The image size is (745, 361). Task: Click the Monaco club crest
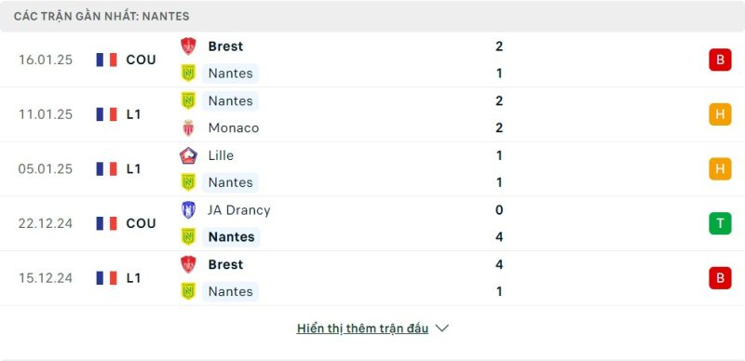coord(189,127)
